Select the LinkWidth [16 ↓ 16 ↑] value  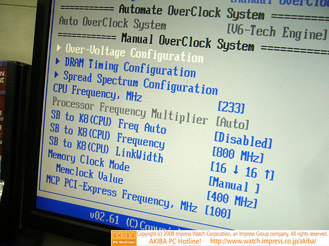242,170
